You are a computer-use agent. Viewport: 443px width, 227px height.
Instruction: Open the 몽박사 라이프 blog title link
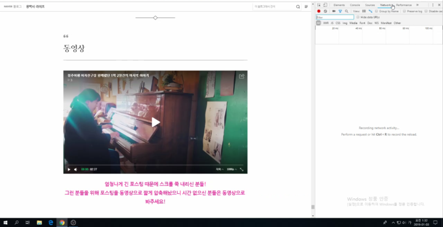coord(35,7)
